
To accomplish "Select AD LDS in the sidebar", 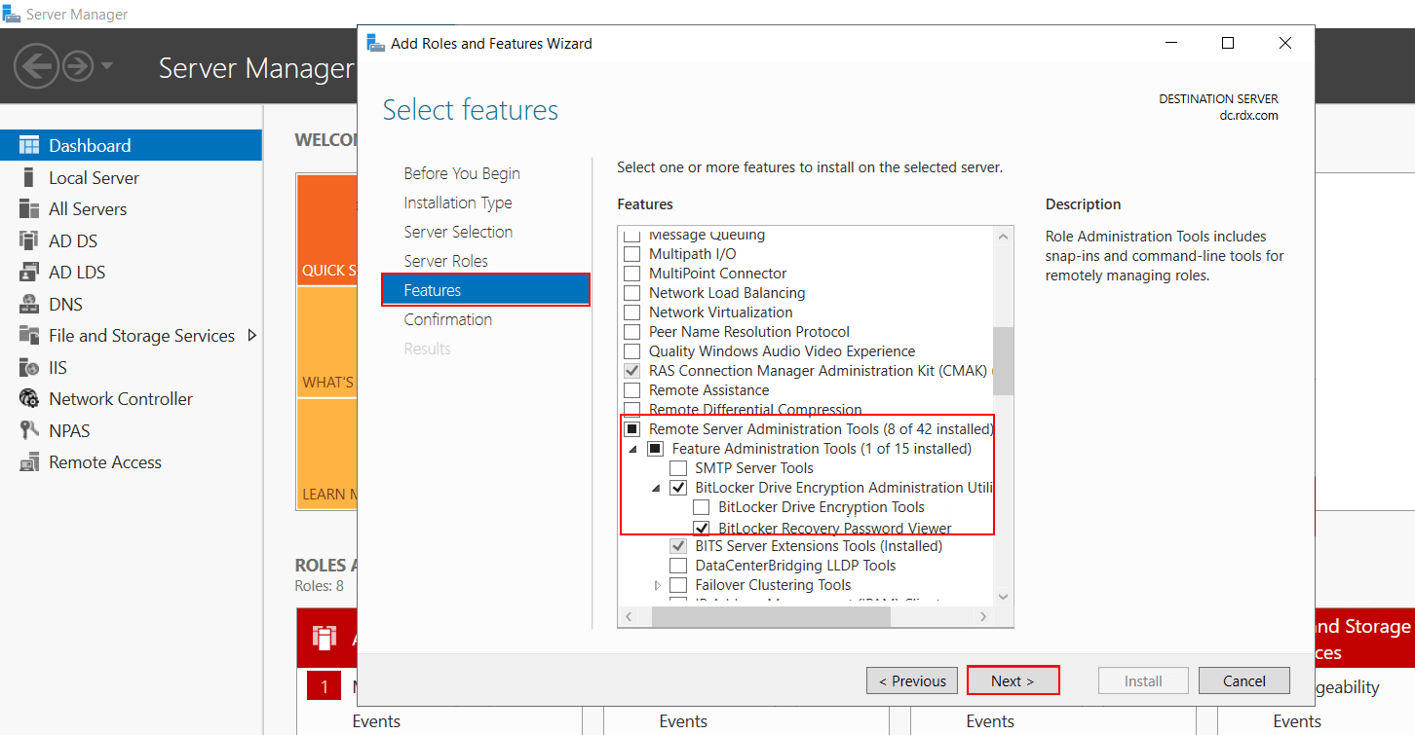I will (x=78, y=272).
